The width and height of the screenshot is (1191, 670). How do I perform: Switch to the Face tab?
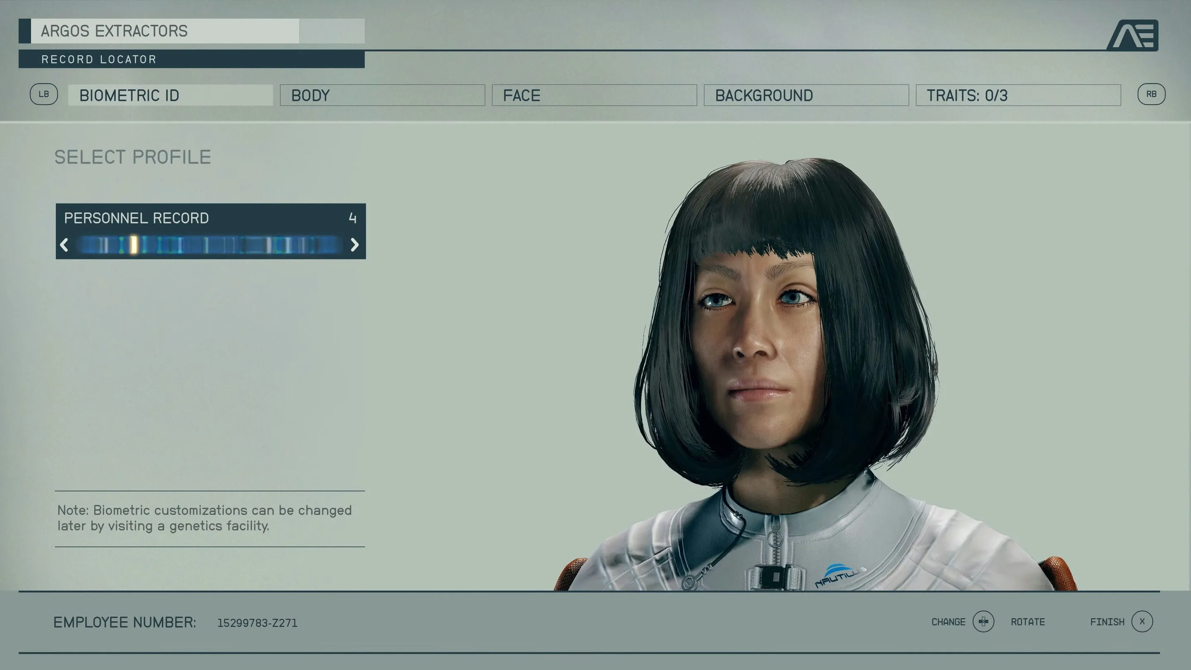(594, 95)
